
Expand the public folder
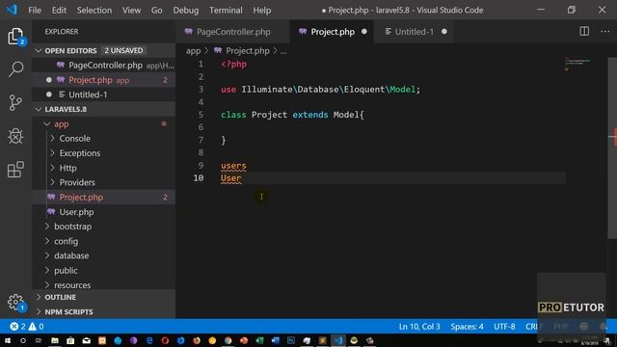(47, 270)
